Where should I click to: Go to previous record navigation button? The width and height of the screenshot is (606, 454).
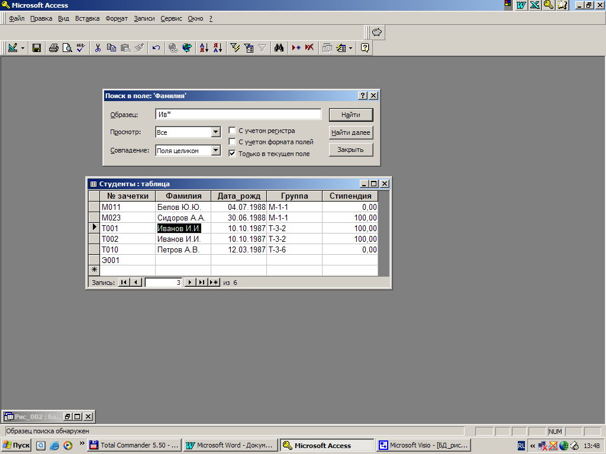(x=136, y=282)
